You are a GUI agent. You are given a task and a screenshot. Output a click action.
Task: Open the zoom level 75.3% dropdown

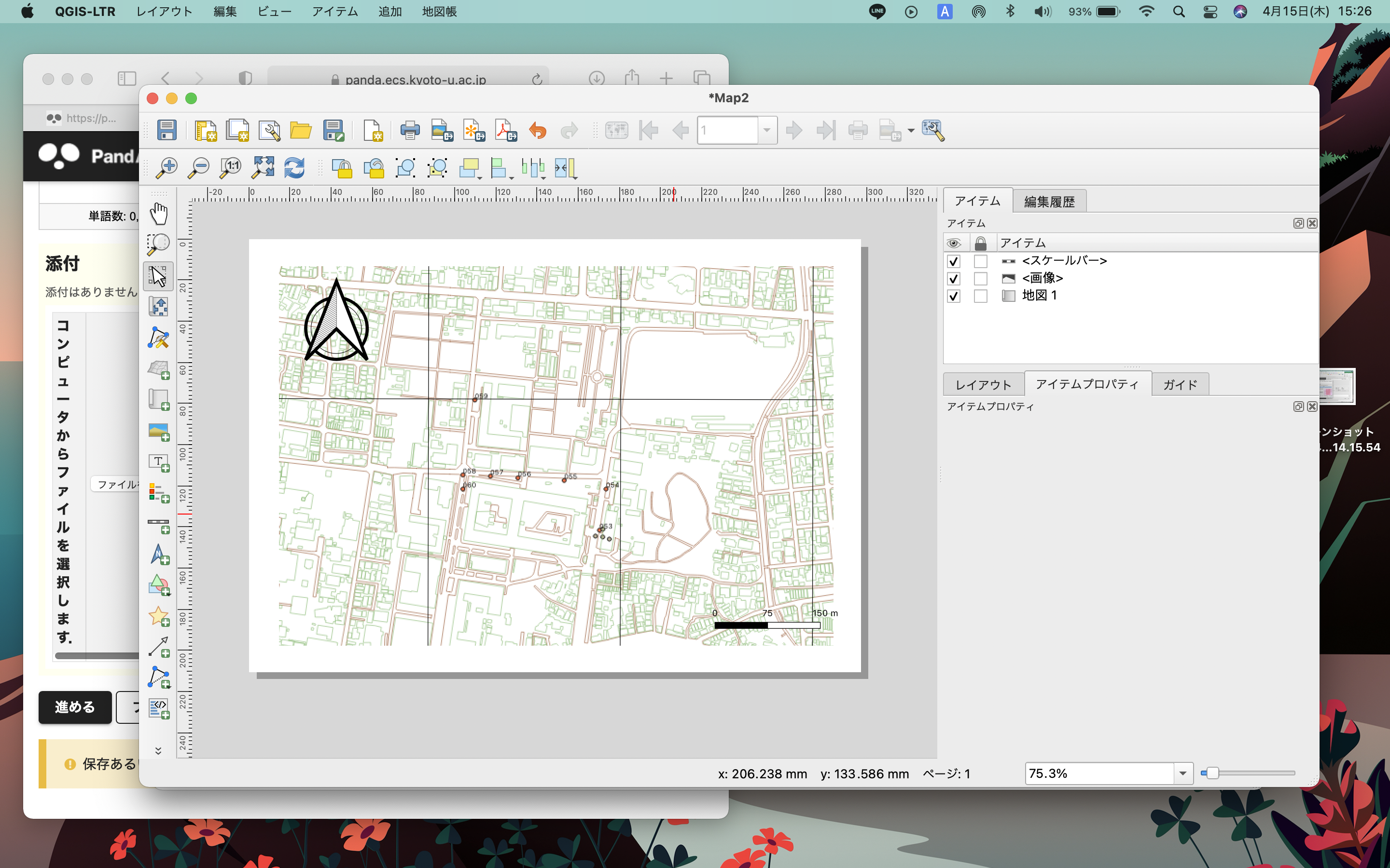1182,773
